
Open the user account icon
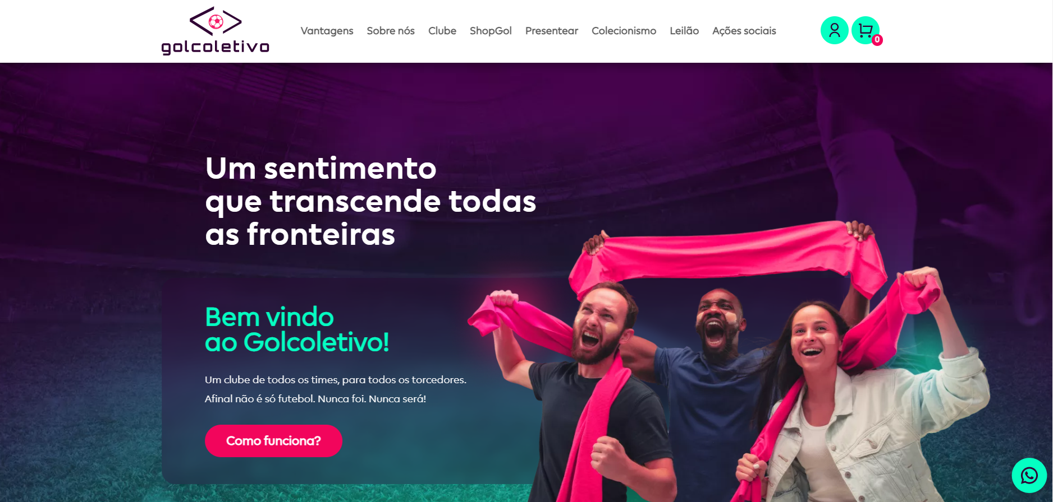click(x=834, y=30)
